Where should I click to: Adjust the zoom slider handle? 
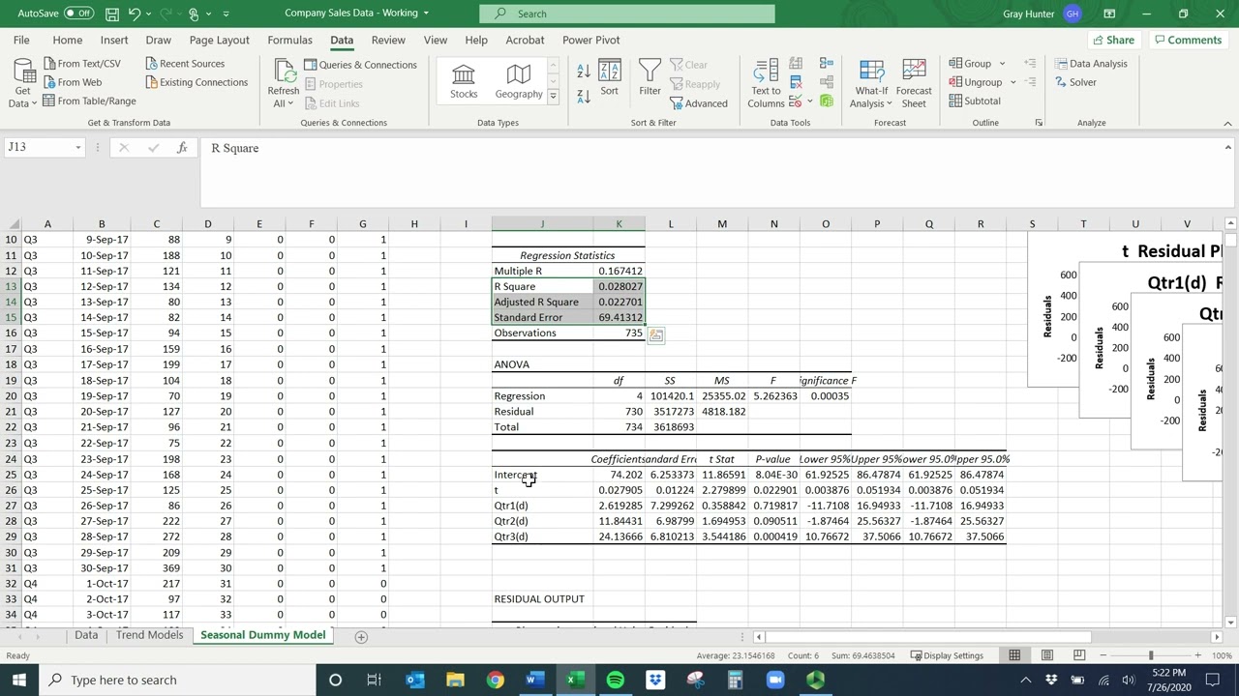click(x=1151, y=655)
